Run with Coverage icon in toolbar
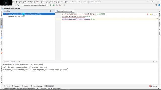 click(x=57, y=5)
